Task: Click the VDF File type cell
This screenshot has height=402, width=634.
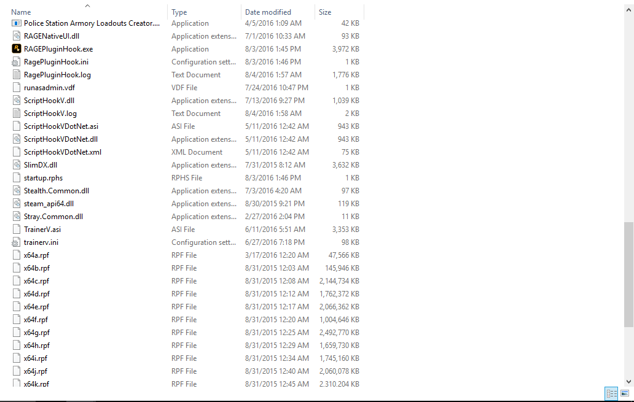Action: pos(184,88)
